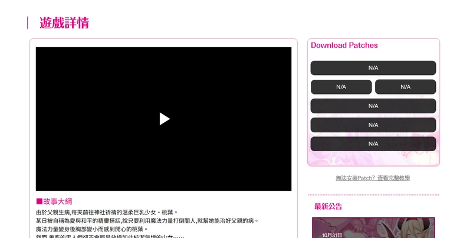Select the 遊戲詳情 page heading
The height and width of the screenshot is (238, 460).
coord(64,22)
